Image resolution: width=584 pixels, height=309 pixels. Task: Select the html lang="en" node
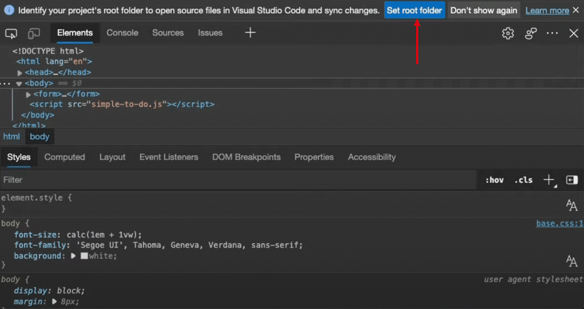[x=54, y=62]
